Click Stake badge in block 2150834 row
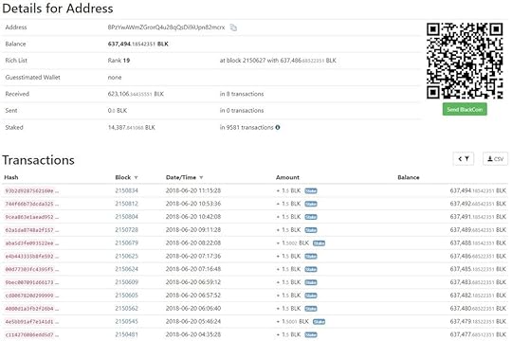Image resolution: width=512 pixels, height=341 pixels. tap(311, 191)
